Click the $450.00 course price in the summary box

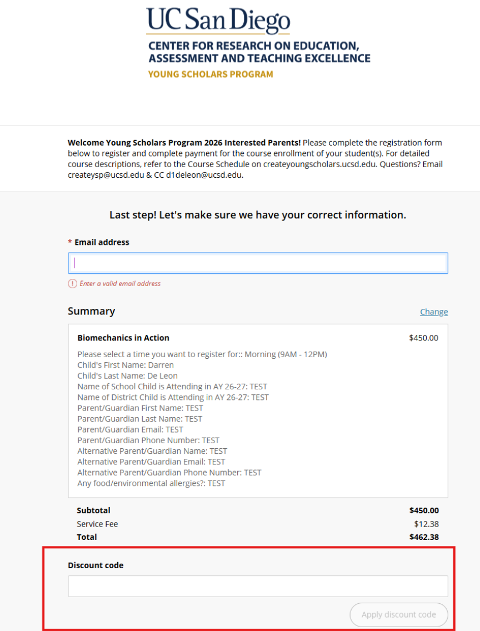click(423, 338)
